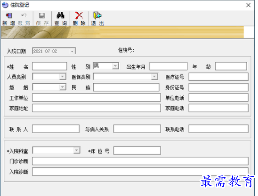258x196 pixels.
Task: Click the 住院号: label text
Action: pos(126,50)
